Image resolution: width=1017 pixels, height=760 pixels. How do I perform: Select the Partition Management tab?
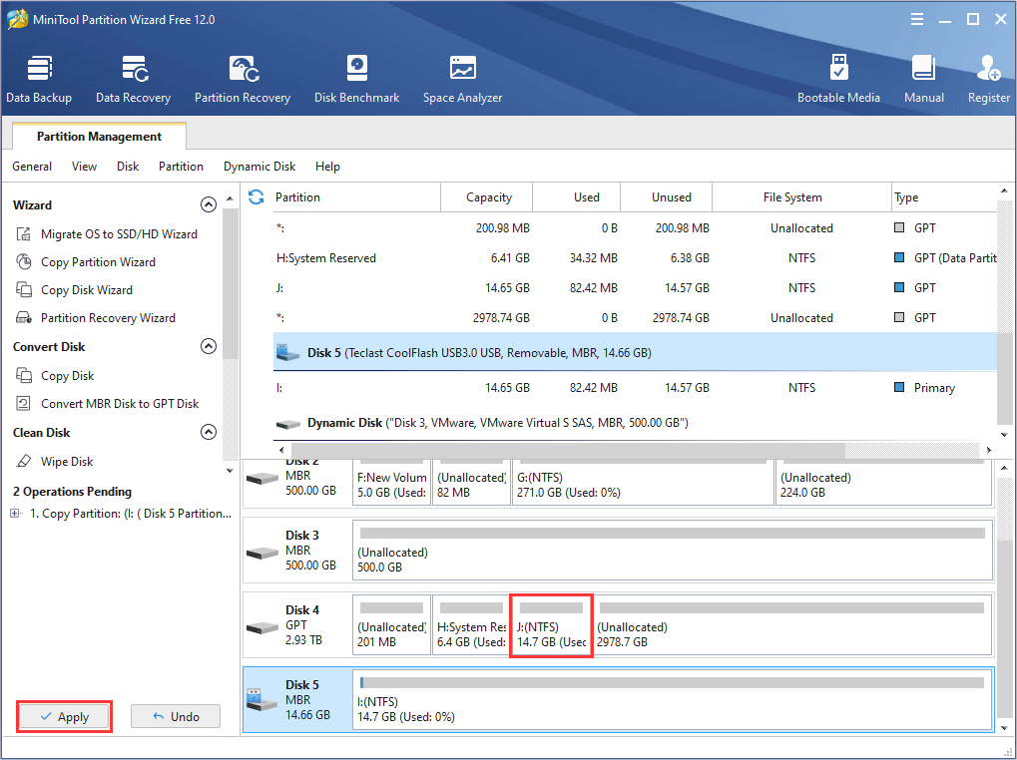(99, 136)
